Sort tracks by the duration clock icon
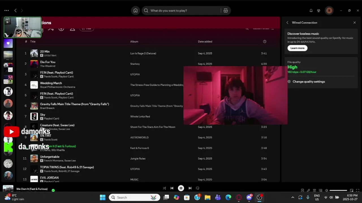 point(265,41)
